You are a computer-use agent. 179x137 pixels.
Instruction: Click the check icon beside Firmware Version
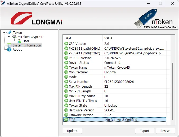[66, 115]
